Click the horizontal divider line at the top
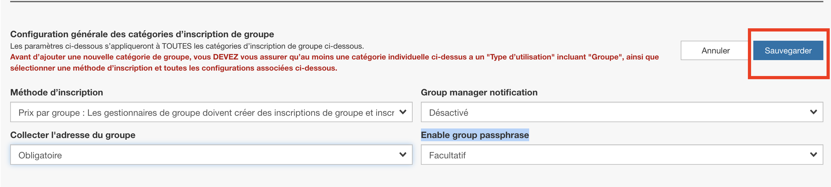Image resolution: width=831 pixels, height=187 pixels. [416, 2]
